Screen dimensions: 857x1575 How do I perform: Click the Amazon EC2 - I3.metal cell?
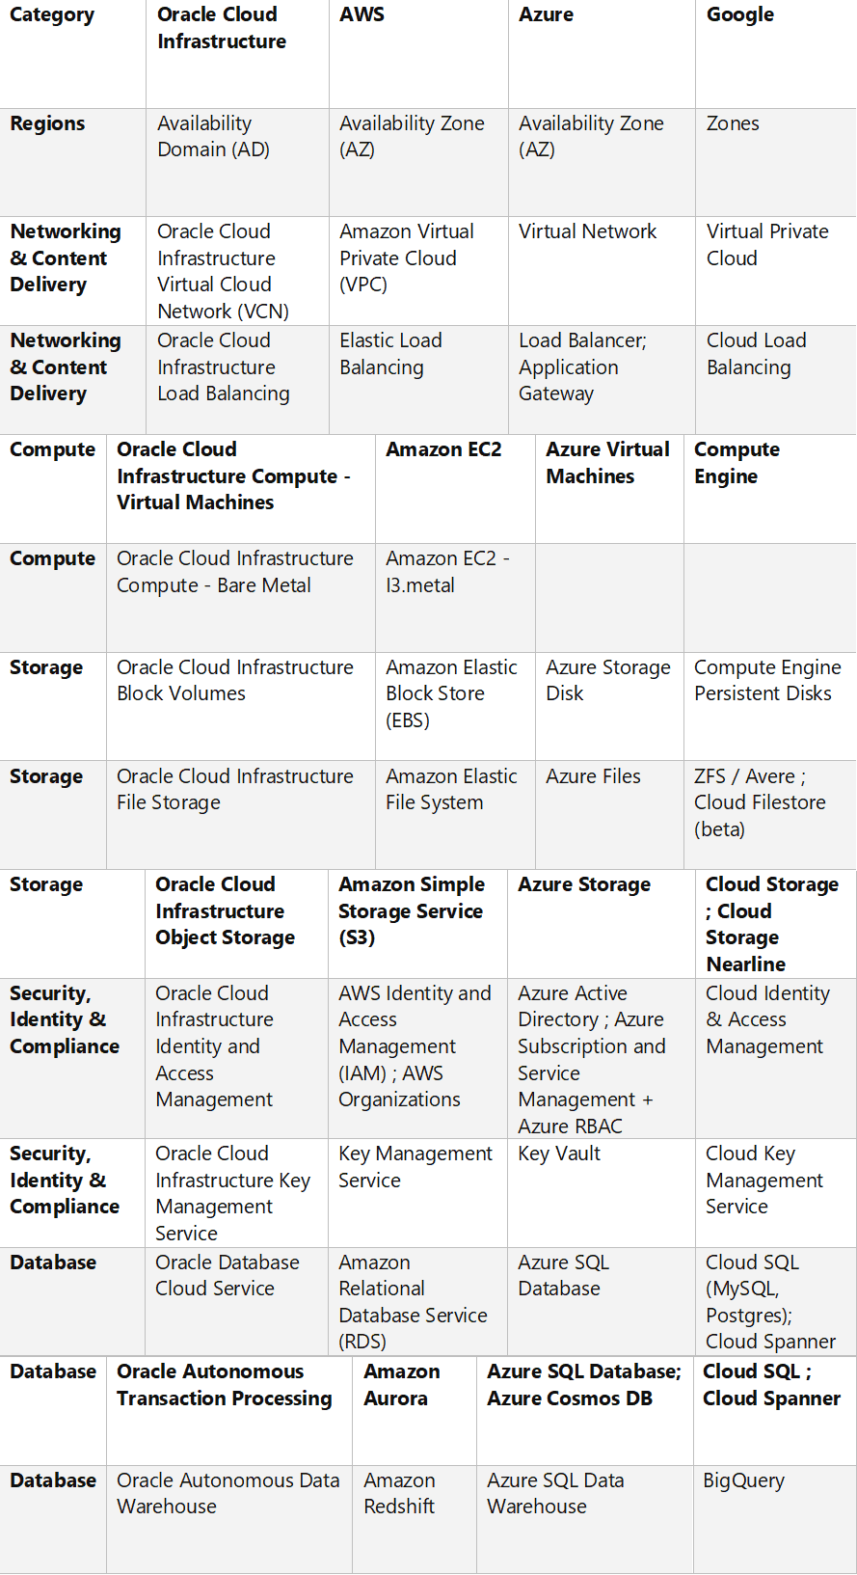pyautogui.click(x=447, y=572)
